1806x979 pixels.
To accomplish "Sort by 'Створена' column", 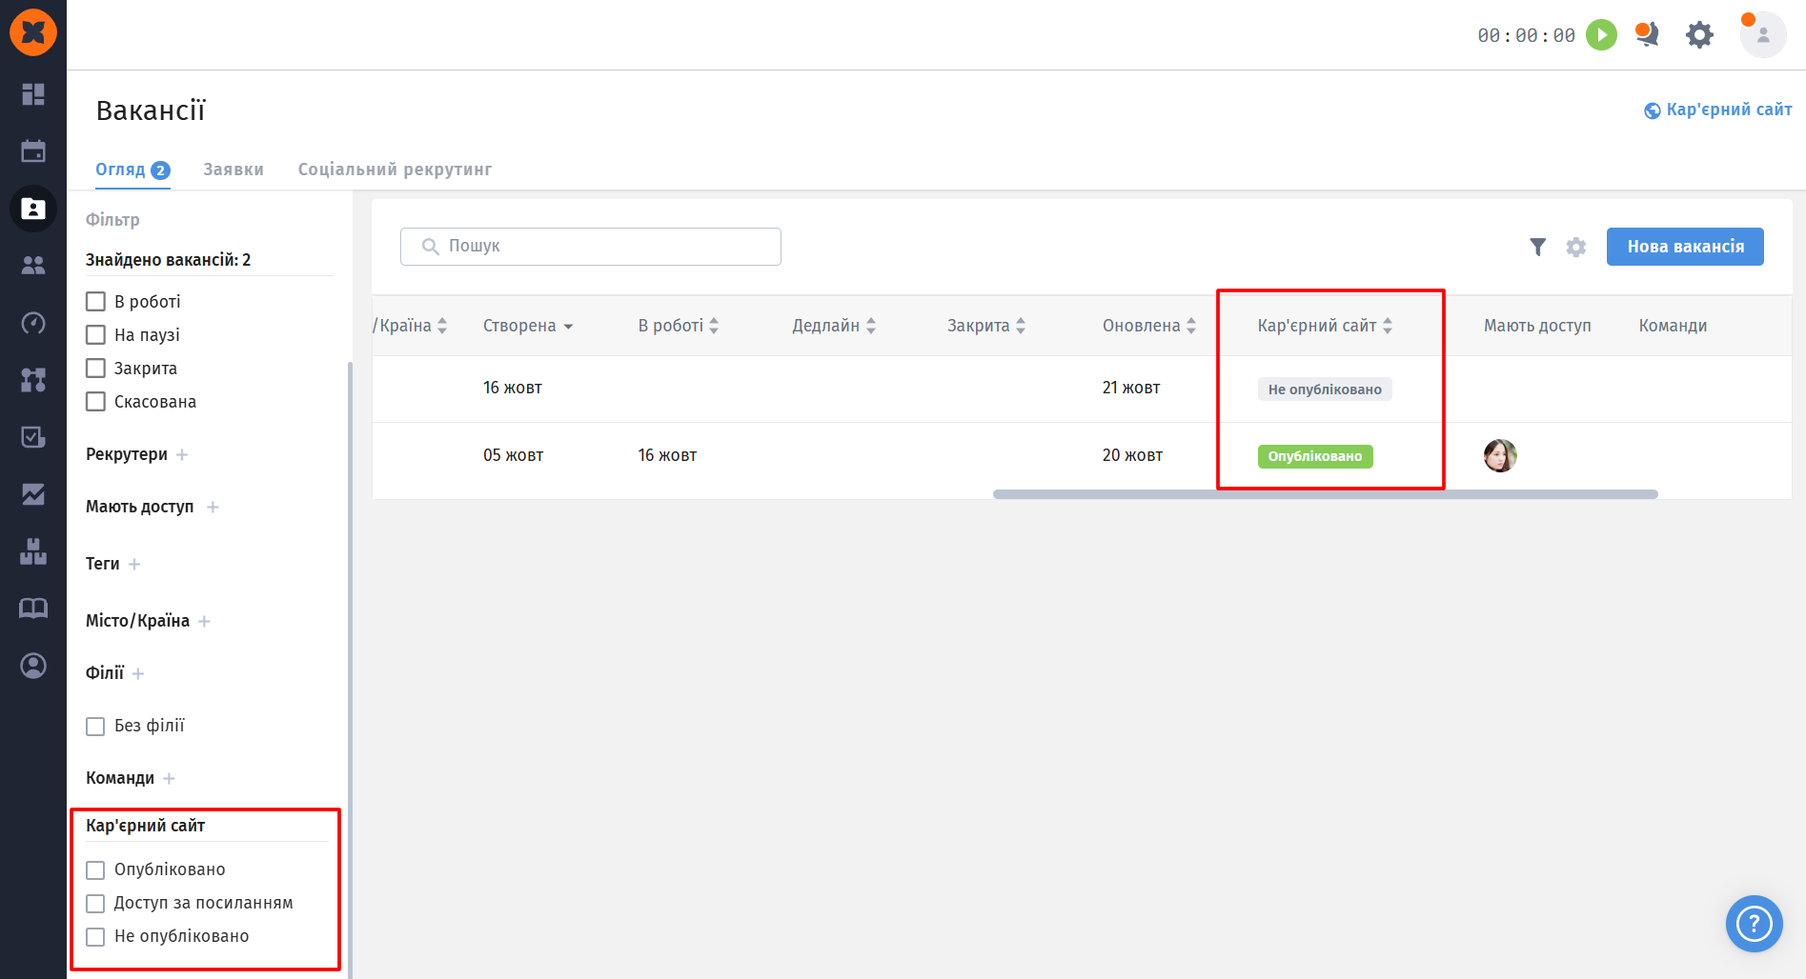I will pos(528,326).
